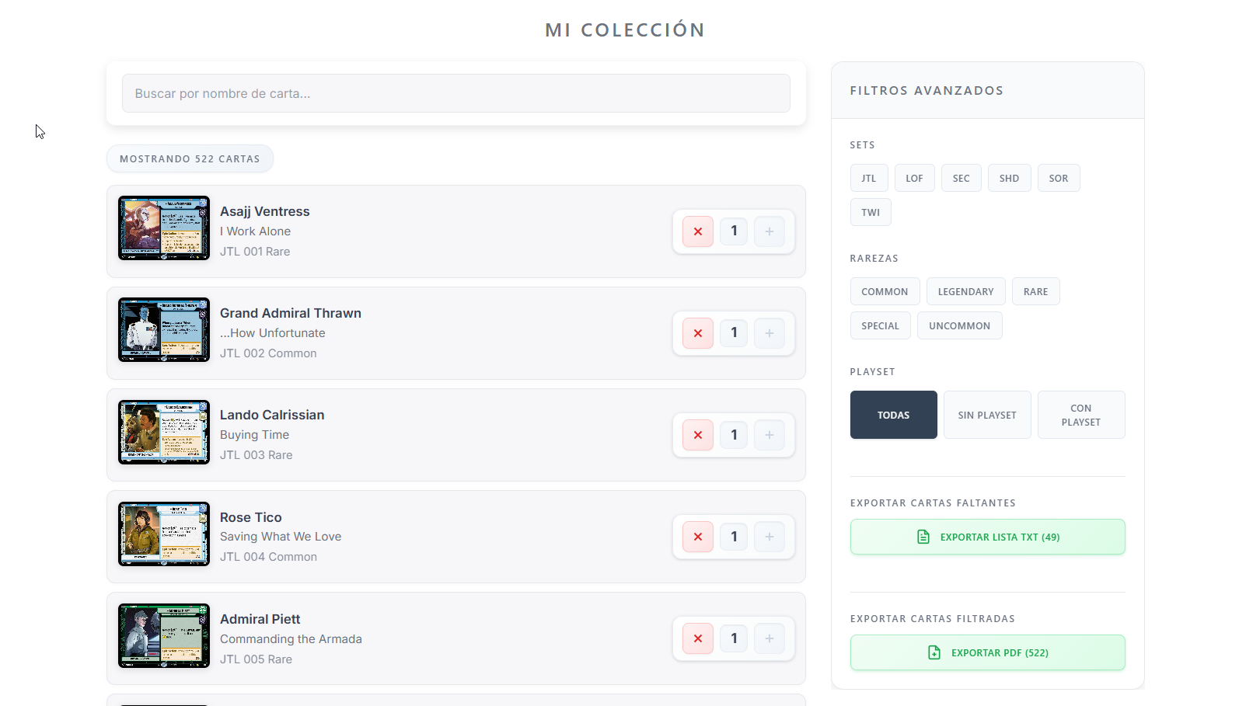Select the Todas playset option
Screen dimensions: 1239x706
click(893, 415)
